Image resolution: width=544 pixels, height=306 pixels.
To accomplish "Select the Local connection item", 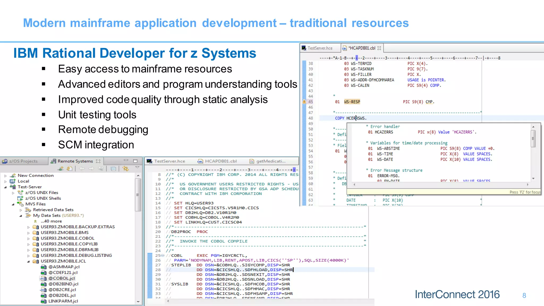I will click(23, 181).
